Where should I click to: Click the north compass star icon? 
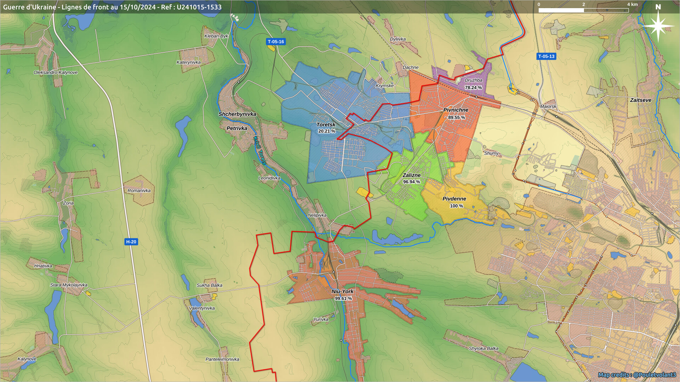coord(658,25)
